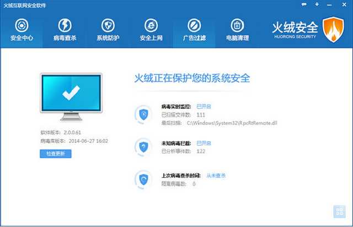Click the 上次病毒查杀时间 shield icon
This screenshot has height=227, width=353.
[143, 180]
